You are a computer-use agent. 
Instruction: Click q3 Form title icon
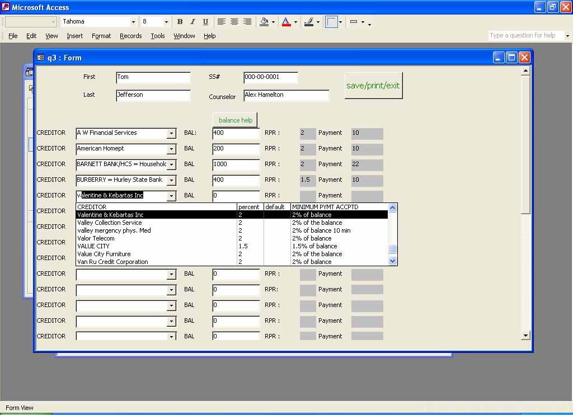point(40,58)
